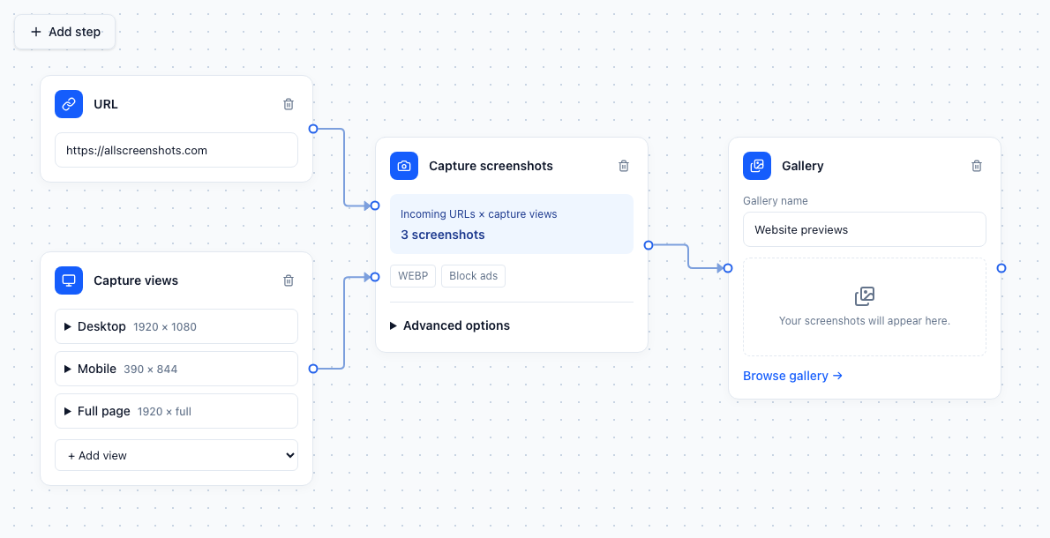Delete the Gallery node

click(x=977, y=166)
